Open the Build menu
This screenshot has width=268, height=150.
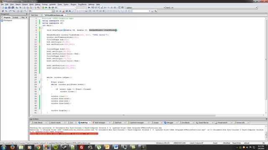pos(31,5)
